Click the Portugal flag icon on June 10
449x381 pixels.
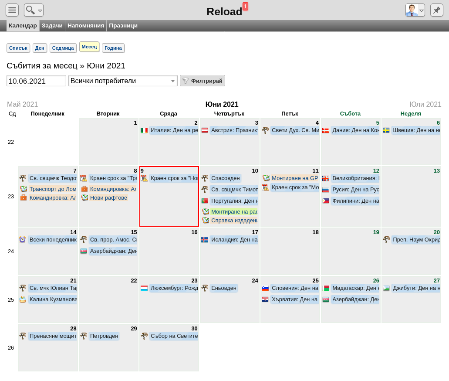204,201
